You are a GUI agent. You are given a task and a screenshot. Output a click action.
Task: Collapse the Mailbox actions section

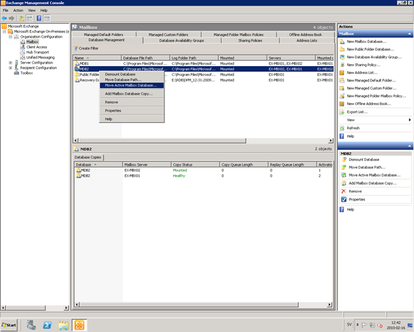click(409, 34)
